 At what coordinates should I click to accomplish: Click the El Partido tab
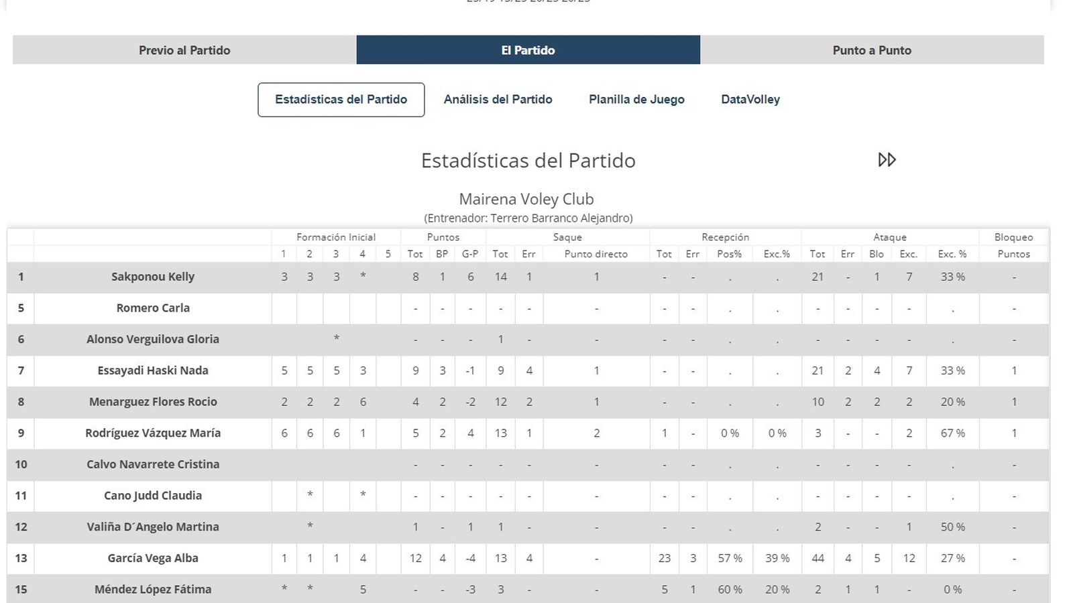[528, 50]
